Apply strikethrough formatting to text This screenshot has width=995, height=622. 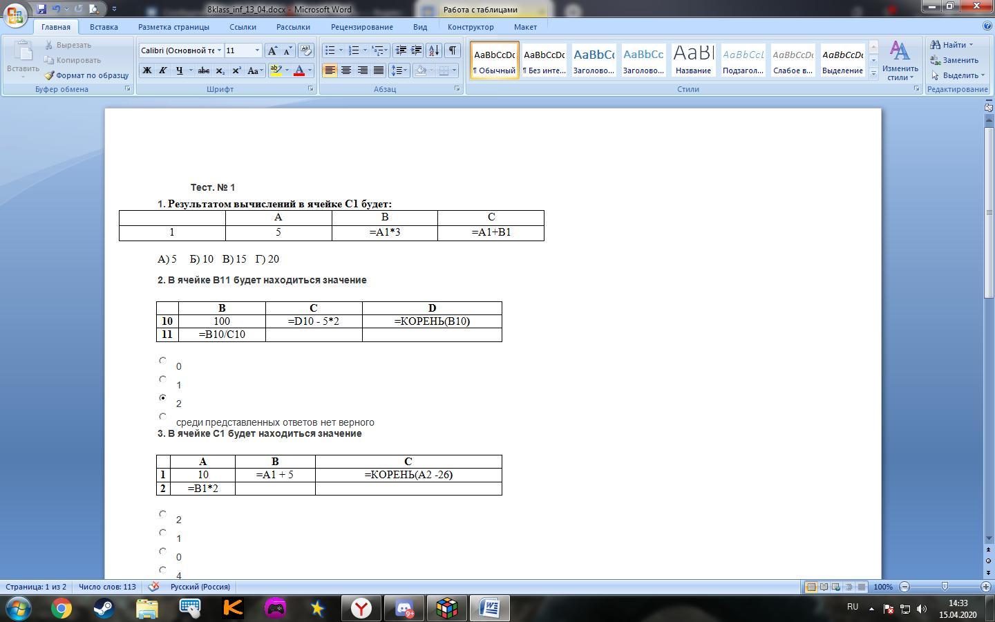(203, 70)
